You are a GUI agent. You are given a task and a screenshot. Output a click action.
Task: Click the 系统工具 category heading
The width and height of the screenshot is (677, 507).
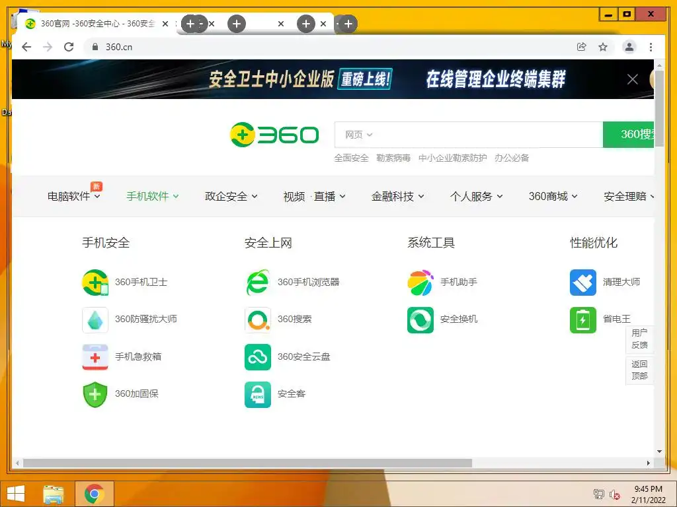pyautogui.click(x=431, y=243)
